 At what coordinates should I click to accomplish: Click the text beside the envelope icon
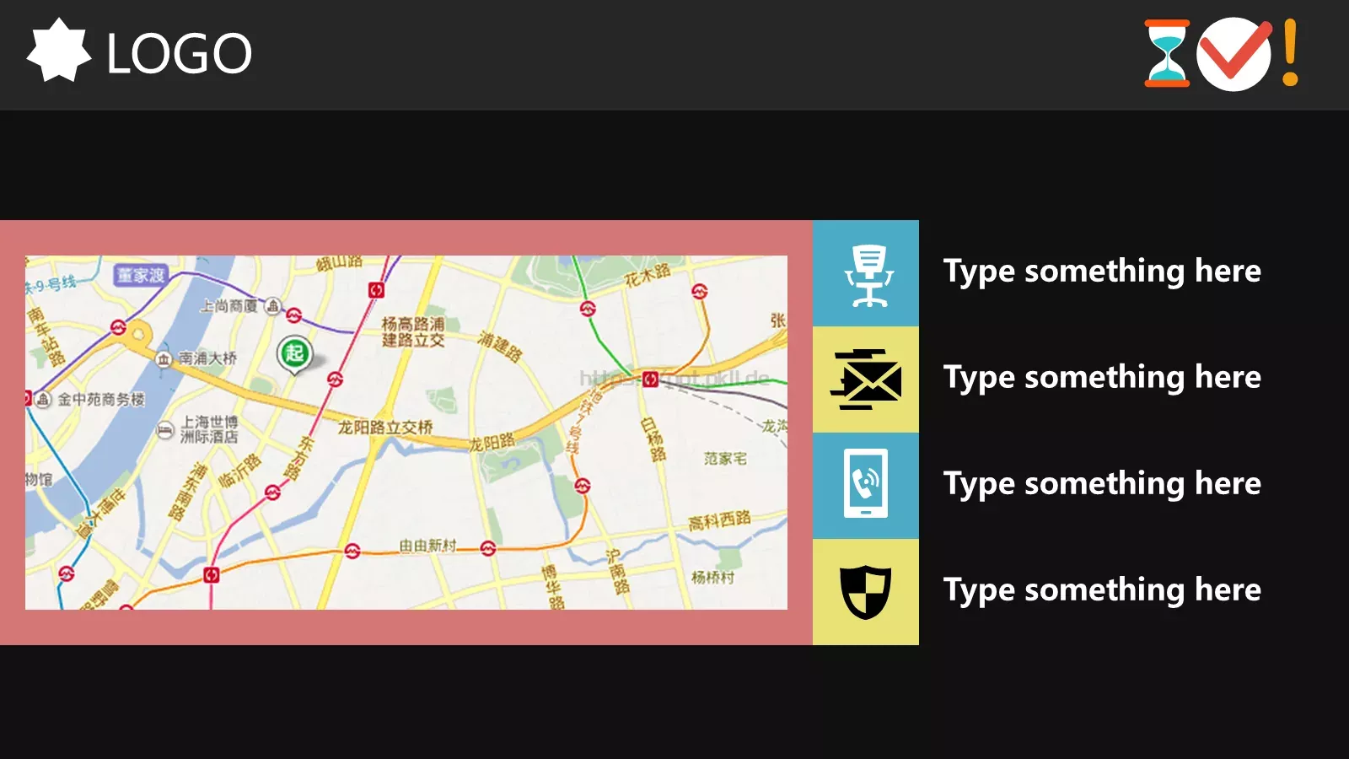pos(1102,378)
